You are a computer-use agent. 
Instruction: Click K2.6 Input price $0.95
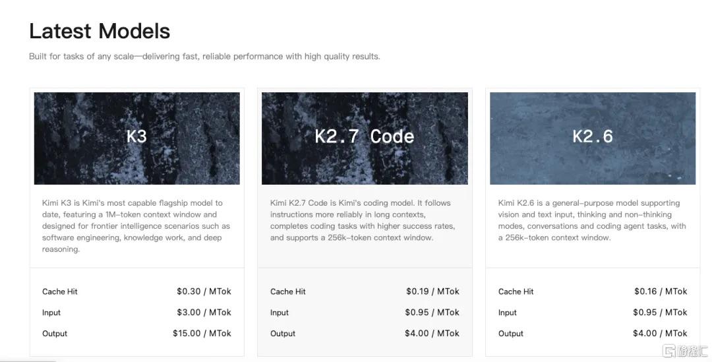[660, 312]
